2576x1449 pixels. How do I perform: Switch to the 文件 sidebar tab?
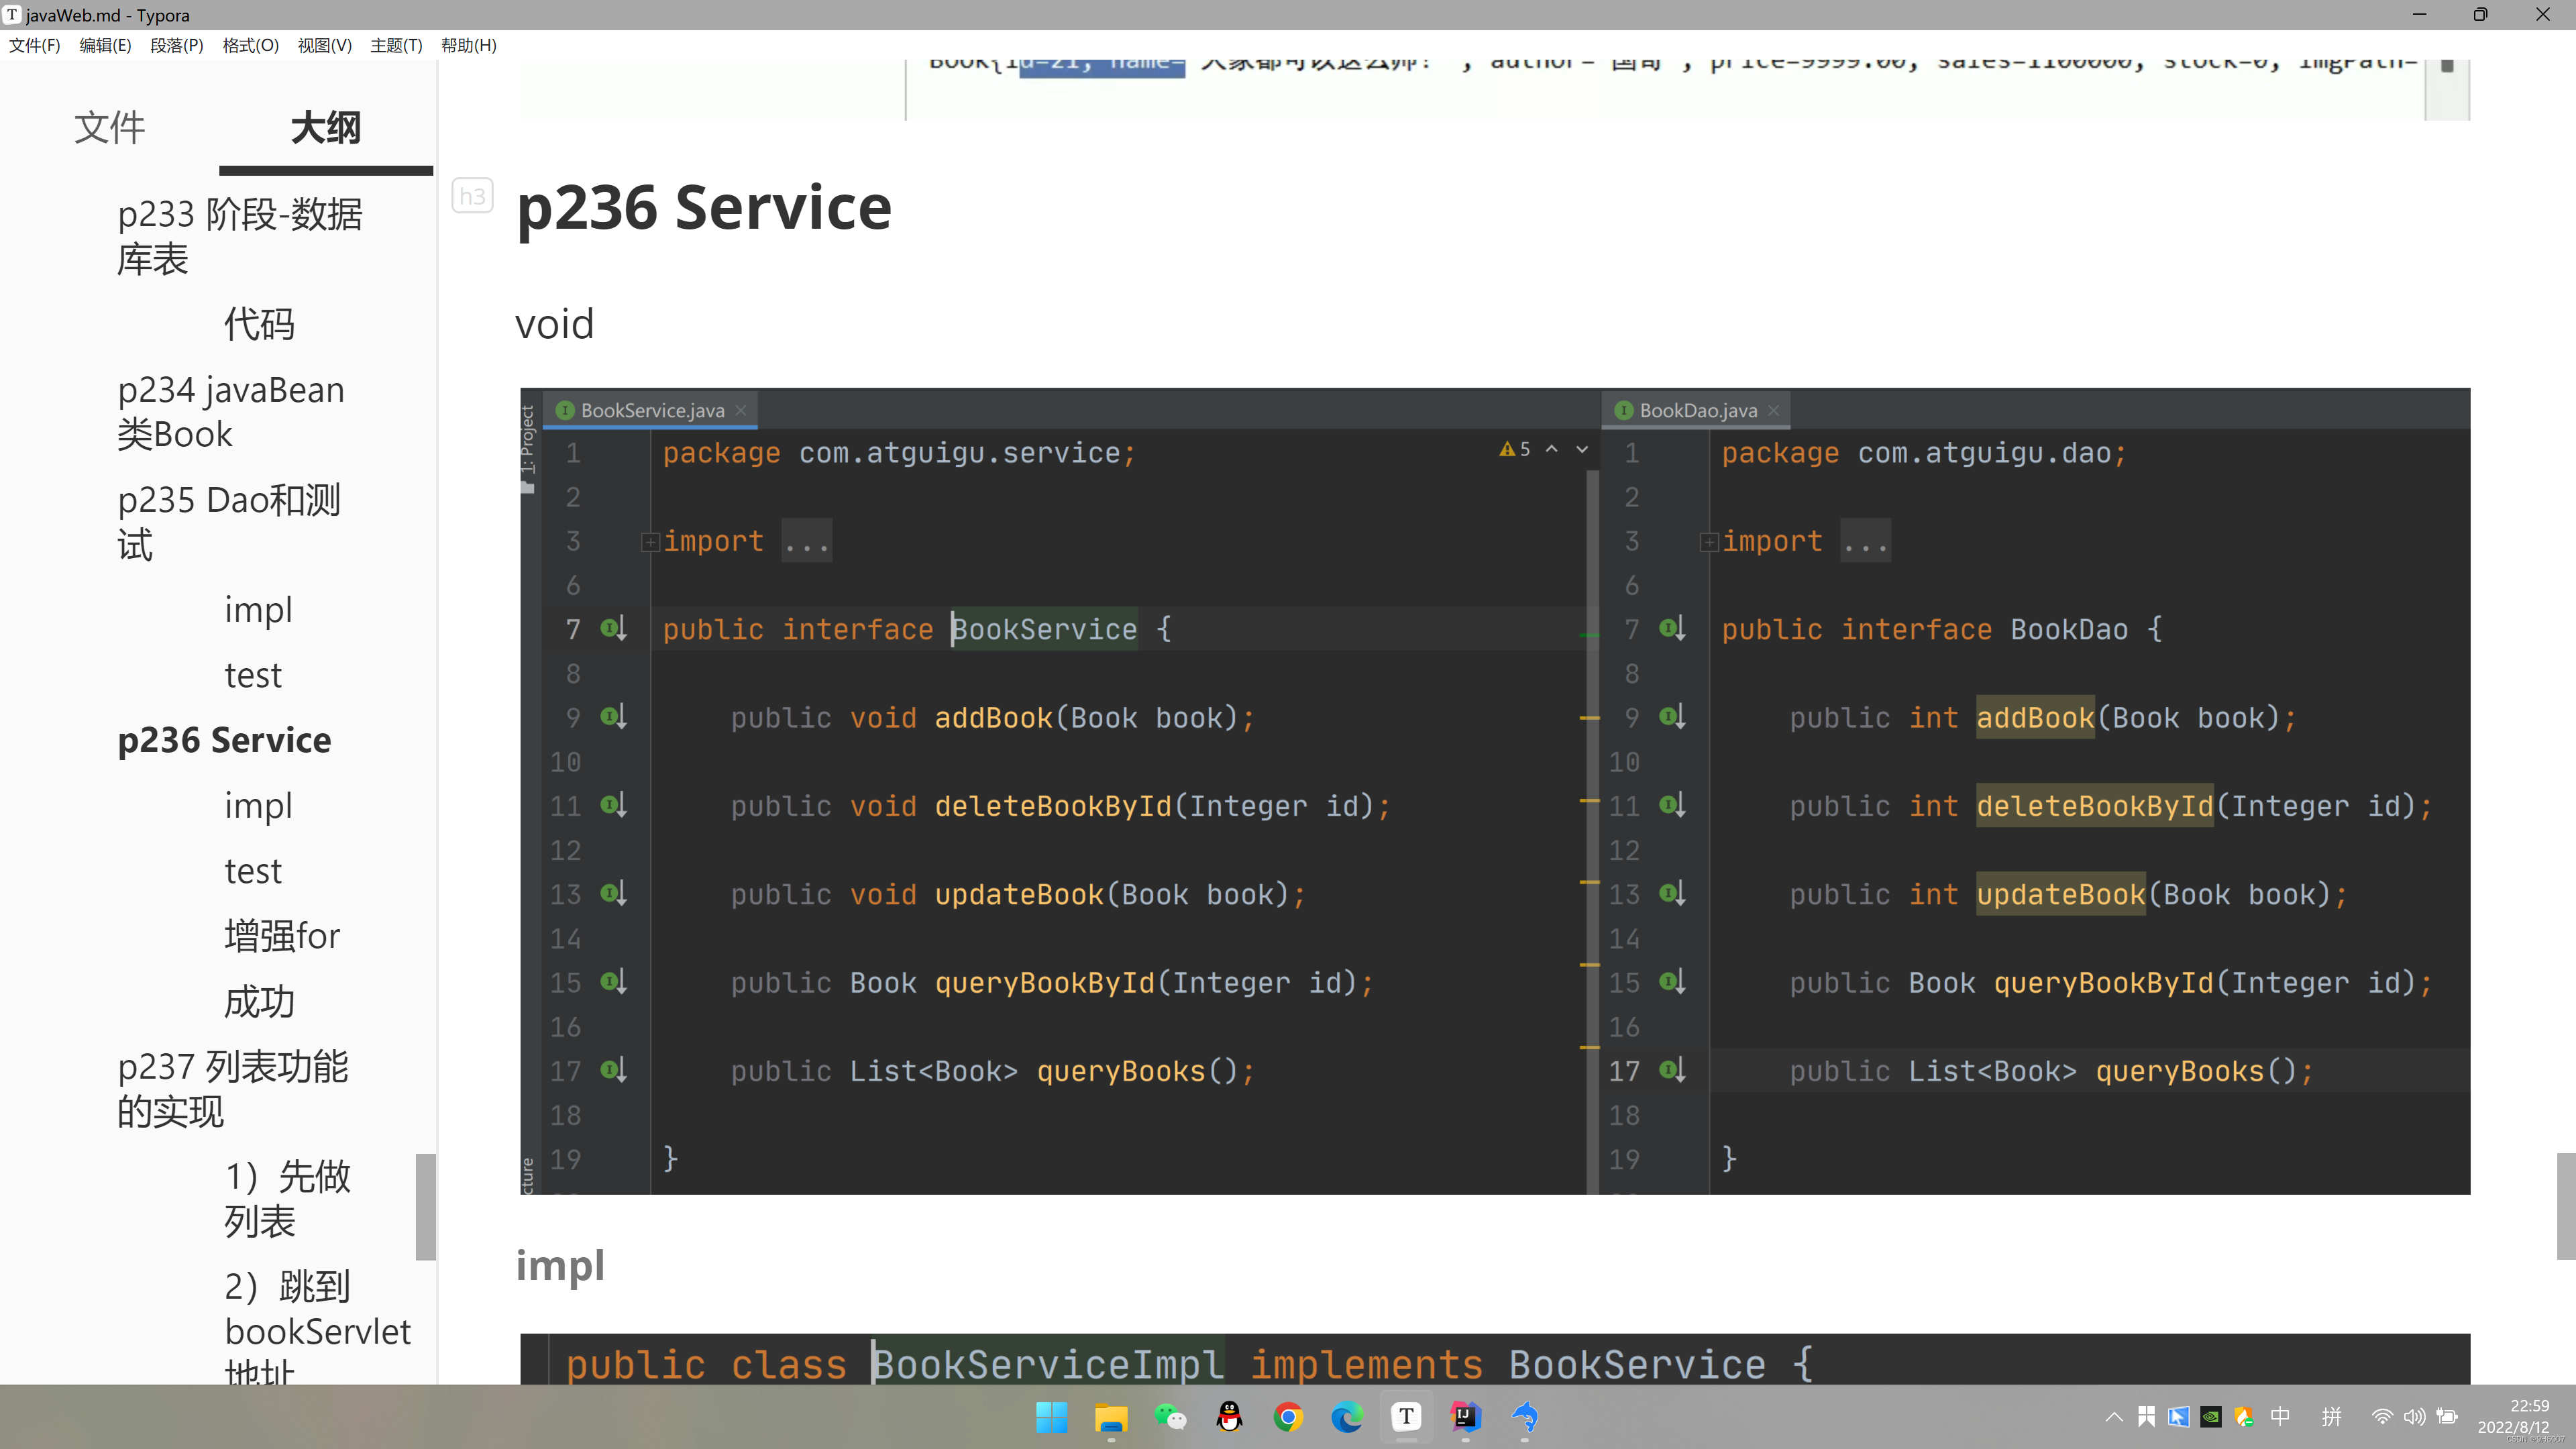(109, 128)
